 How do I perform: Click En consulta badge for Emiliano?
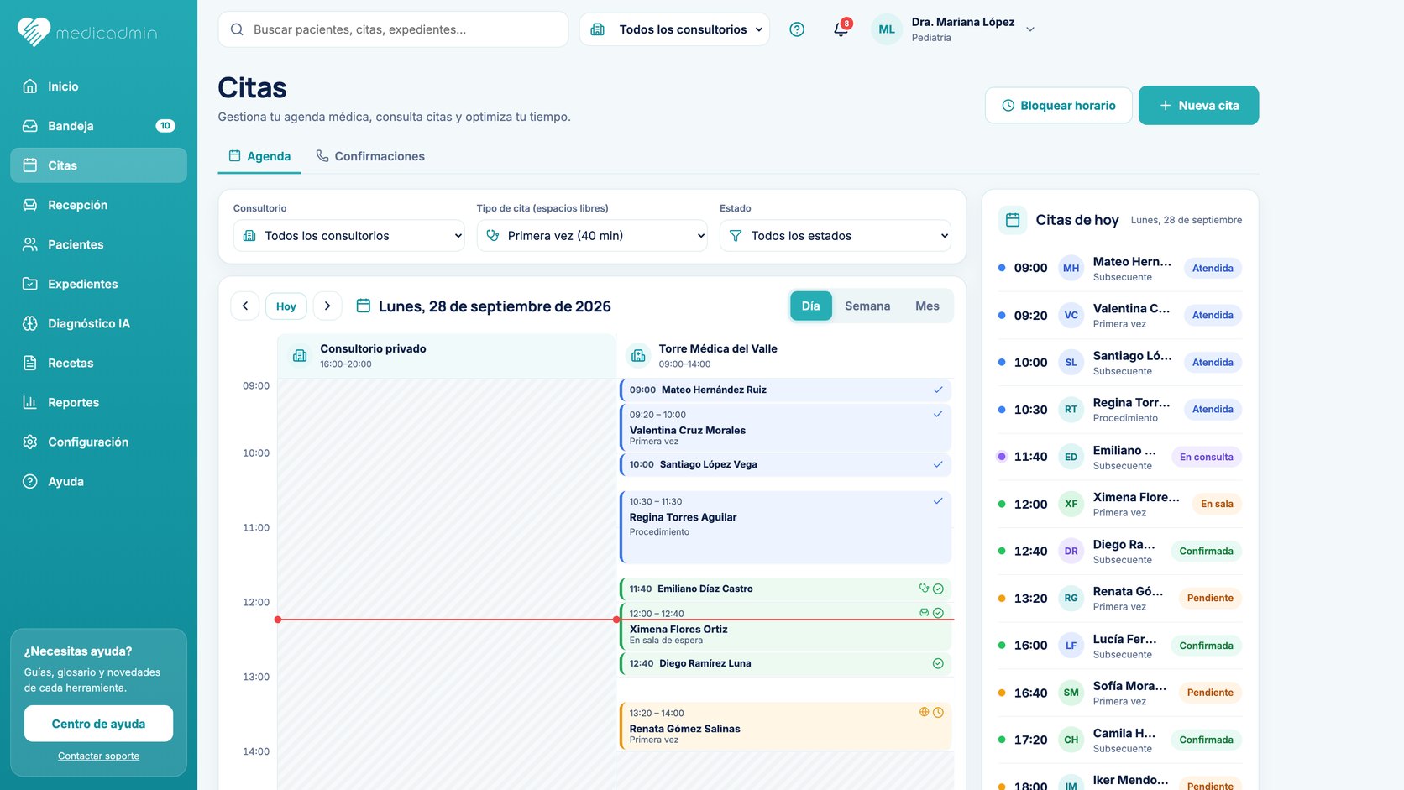[1206, 458]
